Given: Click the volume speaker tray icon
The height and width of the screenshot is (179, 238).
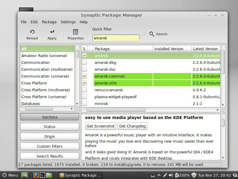Looking at the screenshot, I should click(171, 175).
